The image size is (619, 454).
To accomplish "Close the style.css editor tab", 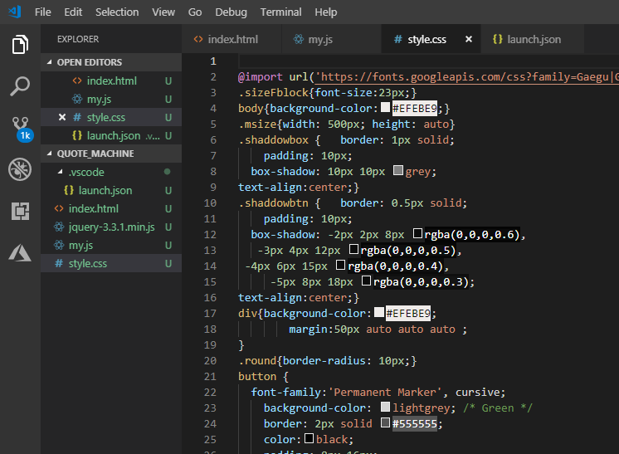I will [469, 39].
